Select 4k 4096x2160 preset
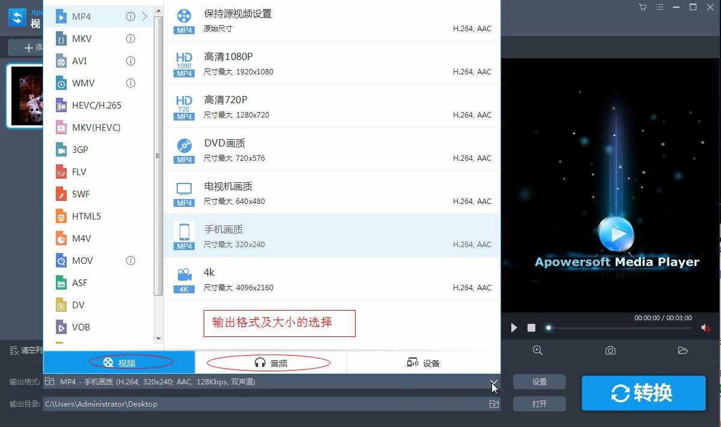The image size is (721, 427). [x=332, y=279]
